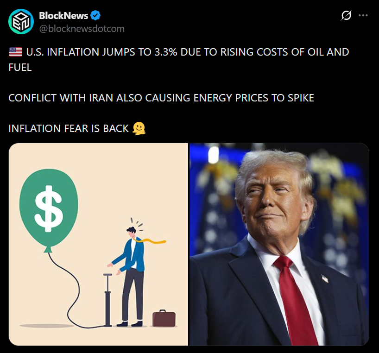The height and width of the screenshot is (353, 379).
Task: Click the "U.S. INFLATION JUMPS TO 3.3%" headline text
Action: 102,52
